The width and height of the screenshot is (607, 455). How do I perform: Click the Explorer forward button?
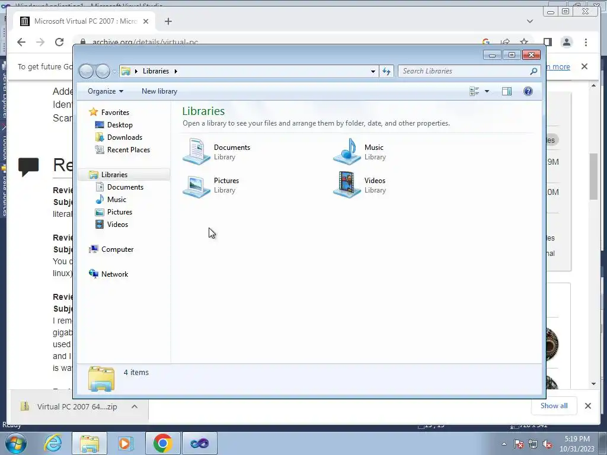pyautogui.click(x=103, y=71)
